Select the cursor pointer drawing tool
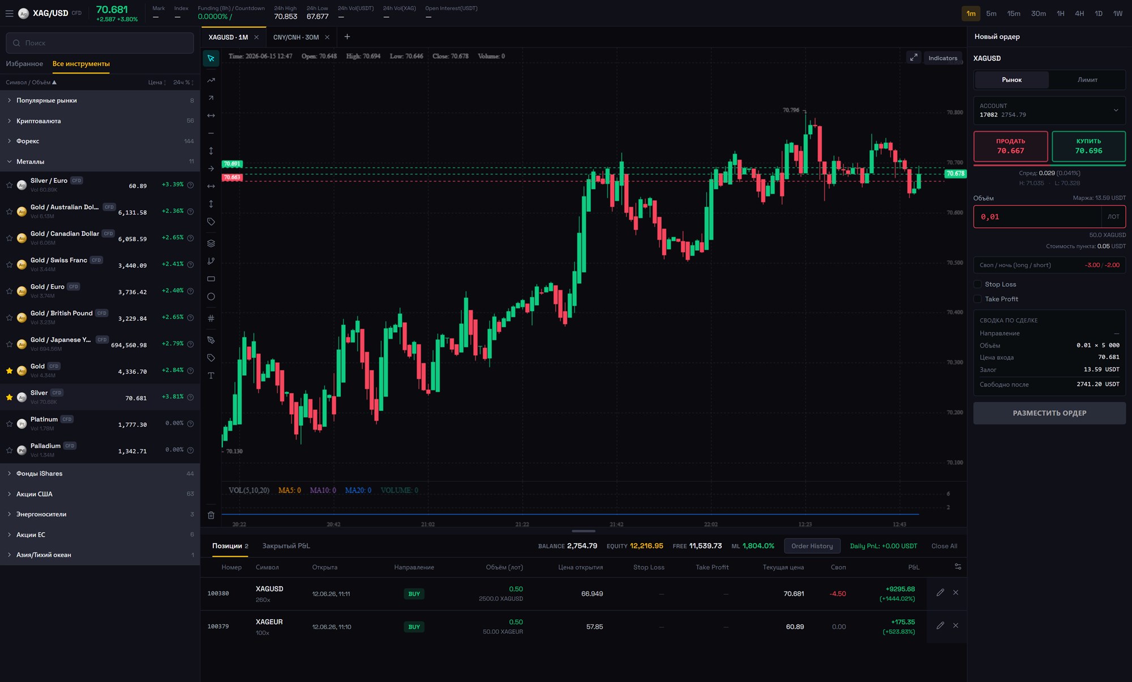The image size is (1132, 682). (211, 58)
